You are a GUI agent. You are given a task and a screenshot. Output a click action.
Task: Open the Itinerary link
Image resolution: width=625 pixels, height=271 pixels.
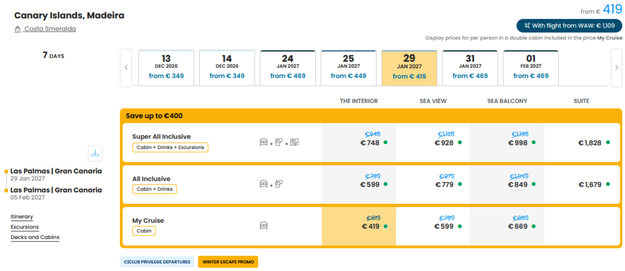coord(22,216)
